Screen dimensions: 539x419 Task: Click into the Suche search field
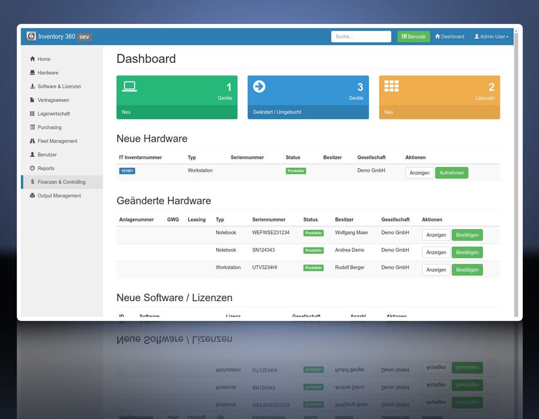(x=361, y=37)
